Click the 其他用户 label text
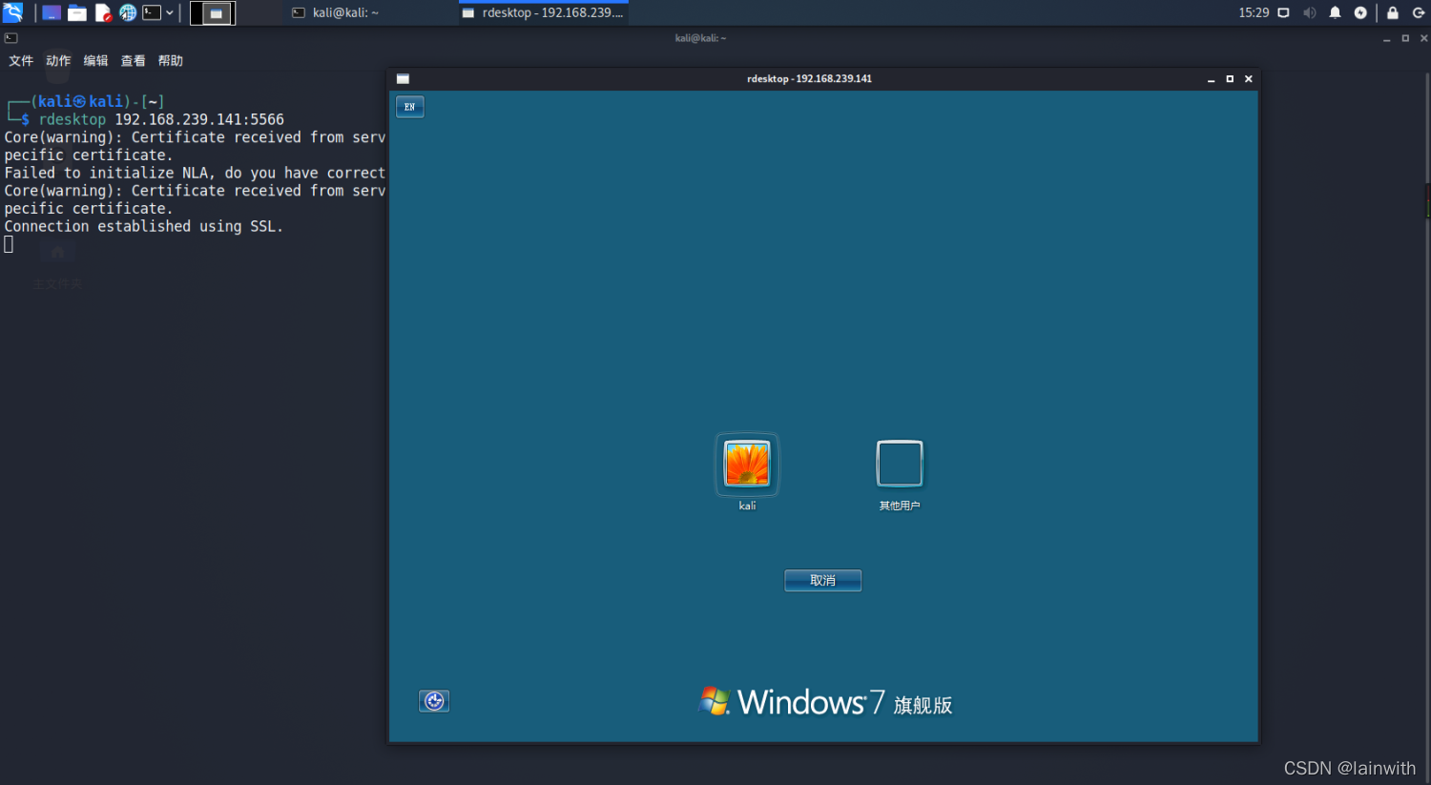Viewport: 1431px width, 785px height. click(900, 506)
